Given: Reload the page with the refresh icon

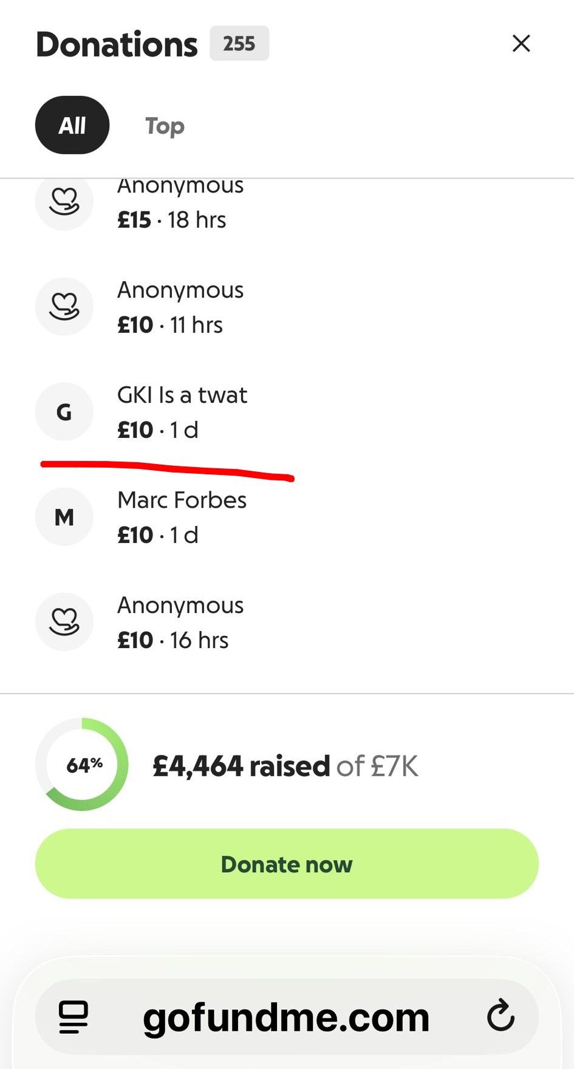Looking at the screenshot, I should pyautogui.click(x=501, y=1016).
